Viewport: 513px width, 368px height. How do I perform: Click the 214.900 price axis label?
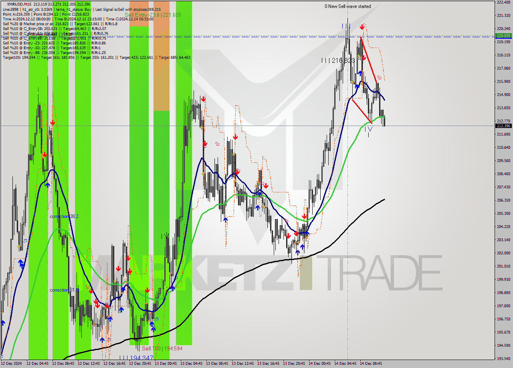click(503, 95)
